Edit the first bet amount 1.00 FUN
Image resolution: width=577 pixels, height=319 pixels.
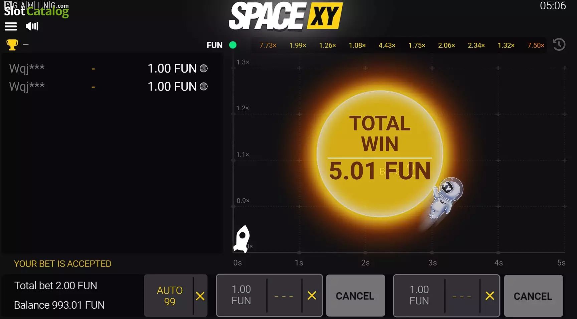coord(241,295)
